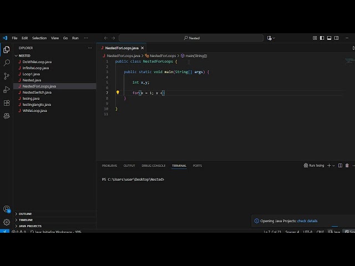Open Nested.java from explorer
355x266 pixels.
54,80
